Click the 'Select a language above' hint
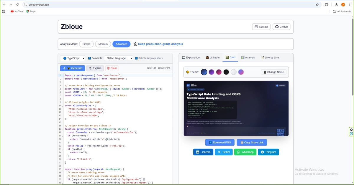 (x=150, y=58)
